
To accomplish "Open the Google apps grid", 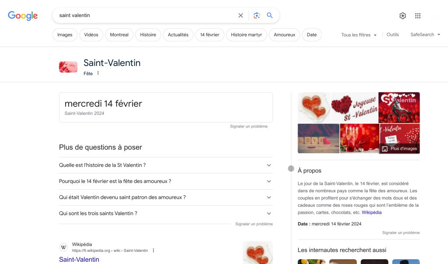I will click(418, 16).
